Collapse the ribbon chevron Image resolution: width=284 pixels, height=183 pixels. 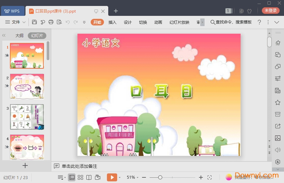(277, 22)
